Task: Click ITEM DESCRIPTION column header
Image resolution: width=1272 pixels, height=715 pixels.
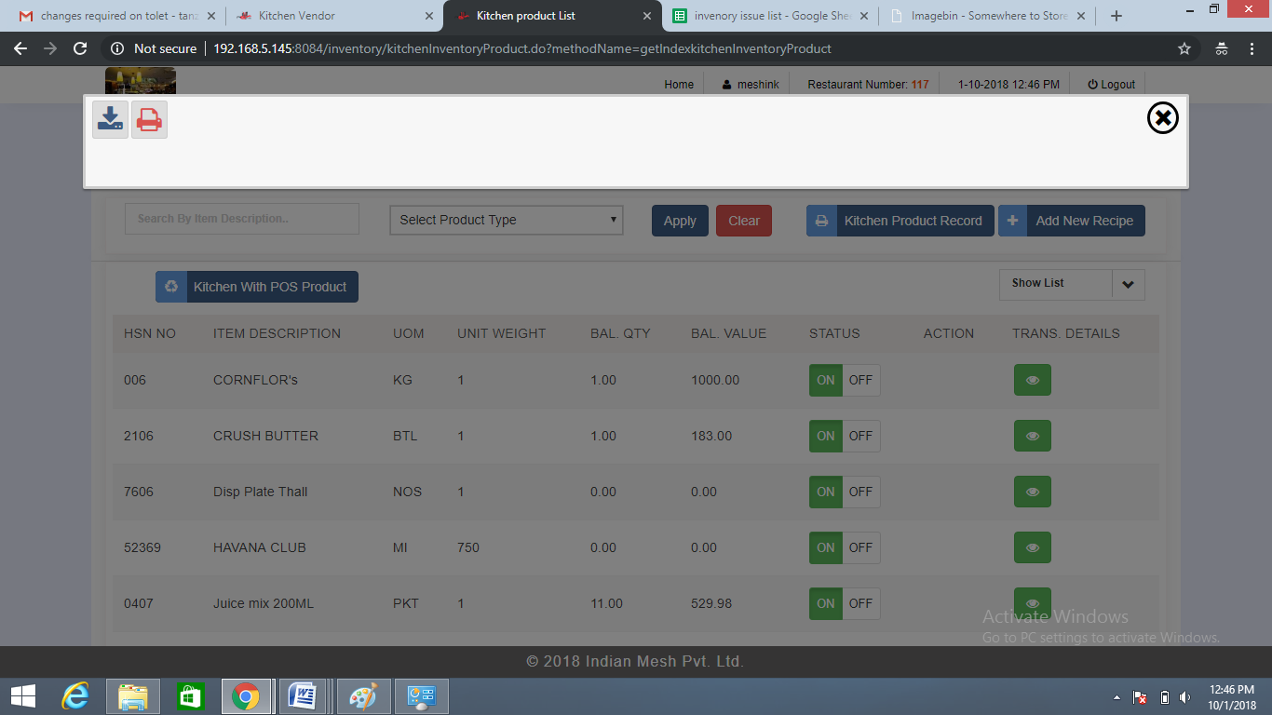Action: coord(277,333)
